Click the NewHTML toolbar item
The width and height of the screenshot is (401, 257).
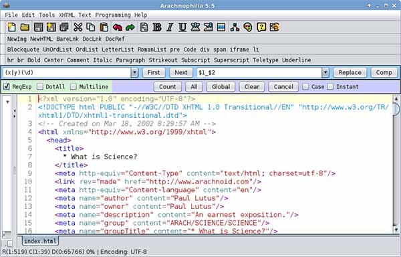[x=41, y=39]
